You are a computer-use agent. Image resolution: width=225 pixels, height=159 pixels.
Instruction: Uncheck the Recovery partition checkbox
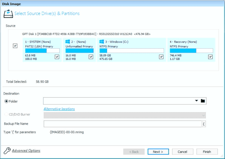click(210, 57)
